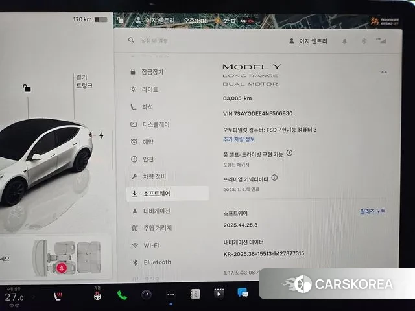Open the Bluetooth settings menu

pyautogui.click(x=152, y=262)
